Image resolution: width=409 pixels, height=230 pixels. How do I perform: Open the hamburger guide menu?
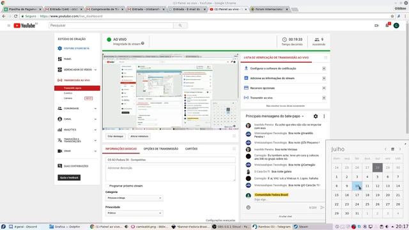coord(8,26)
